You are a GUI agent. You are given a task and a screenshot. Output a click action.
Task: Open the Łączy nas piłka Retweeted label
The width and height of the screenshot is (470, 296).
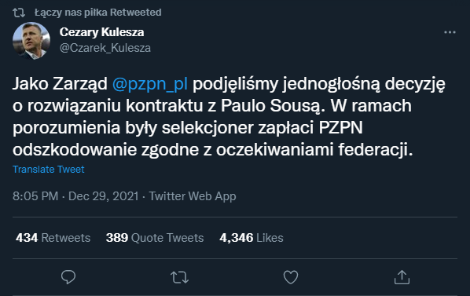(x=98, y=13)
